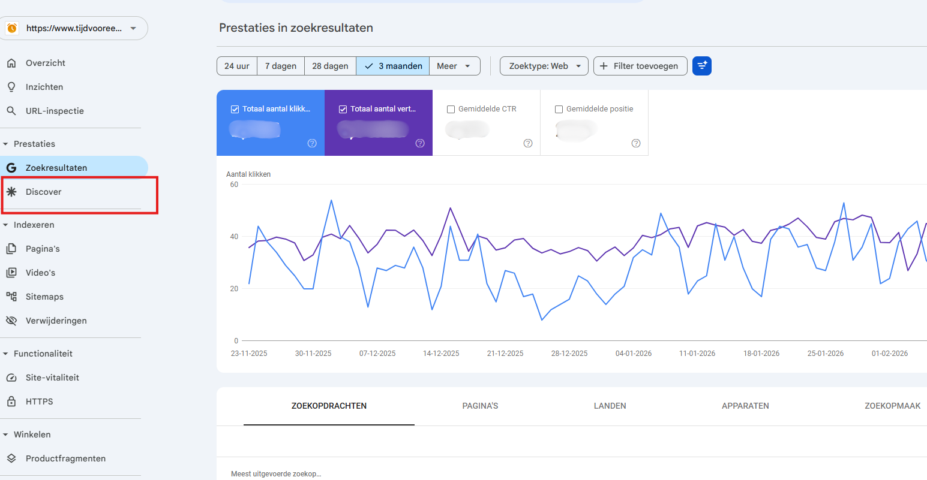Select the 7 dagen time range
The height and width of the screenshot is (480, 927).
click(x=280, y=66)
